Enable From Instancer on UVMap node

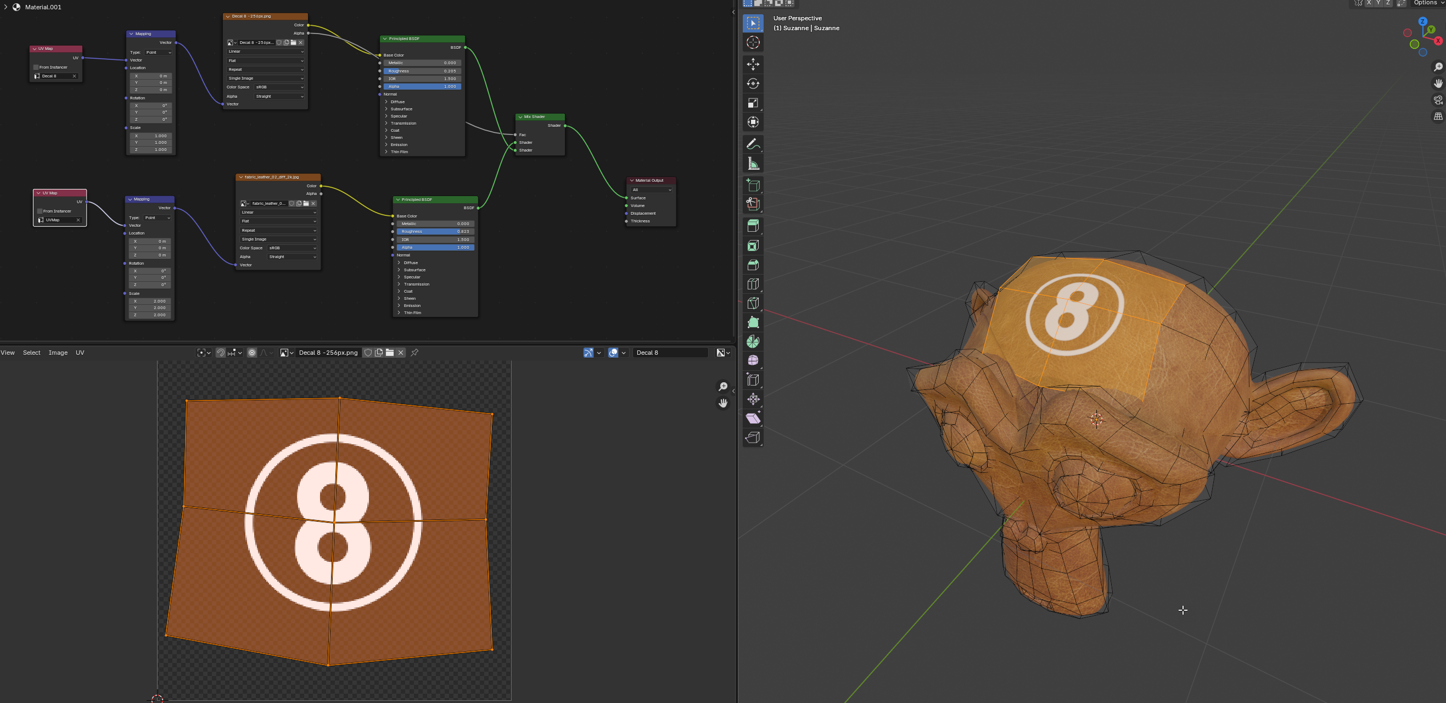(40, 211)
